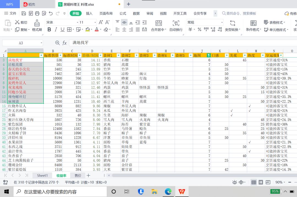Click the Merge and Center (合并居中) icon
Viewport: 297px width, 197px height.
click(x=158, y=23)
